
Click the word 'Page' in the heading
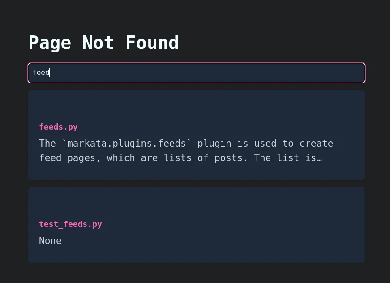50,43
